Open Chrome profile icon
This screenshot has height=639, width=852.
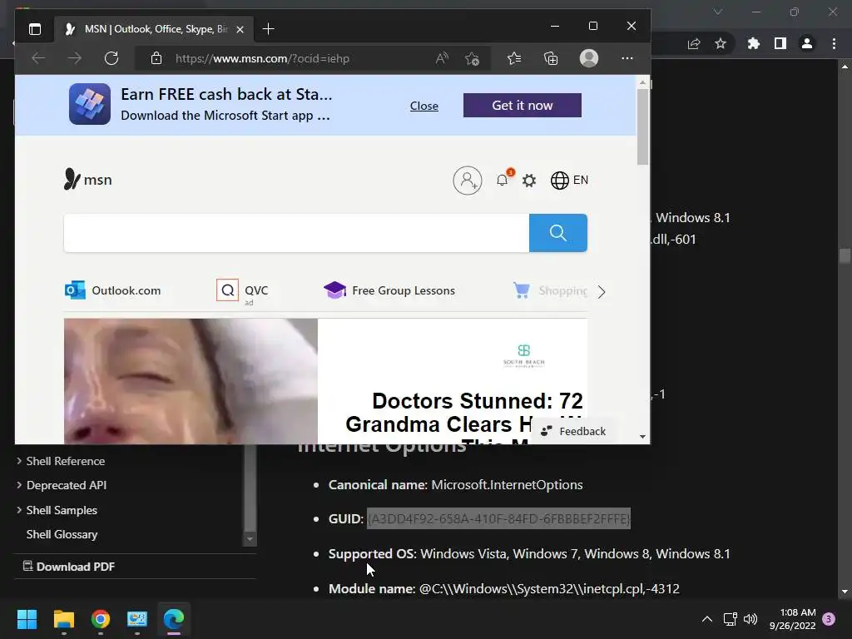807,43
